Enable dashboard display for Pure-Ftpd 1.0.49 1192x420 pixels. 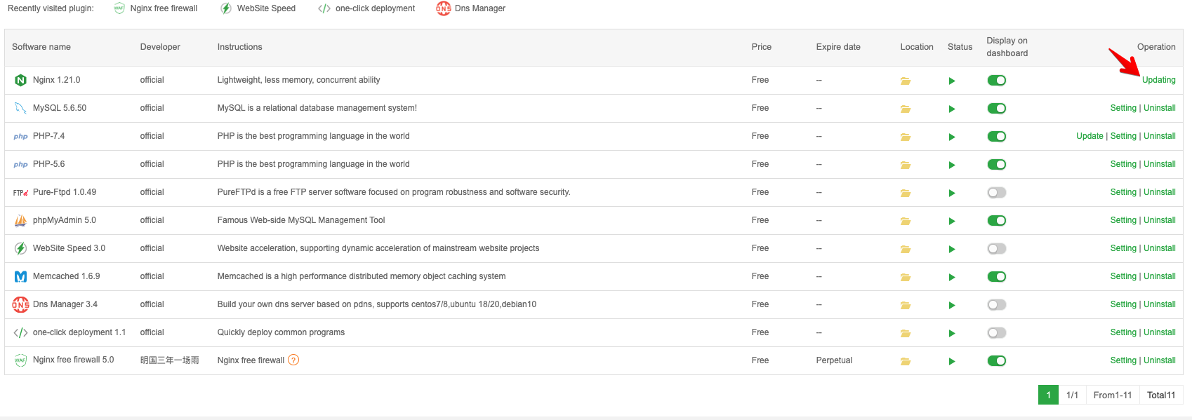coord(996,193)
